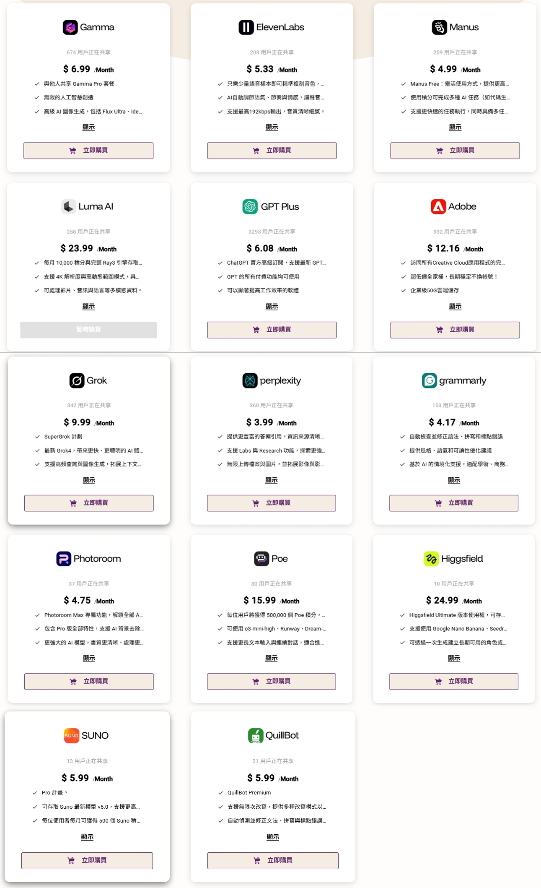Click the ElevenLabs logo icon
The image size is (541, 888).
tap(246, 27)
